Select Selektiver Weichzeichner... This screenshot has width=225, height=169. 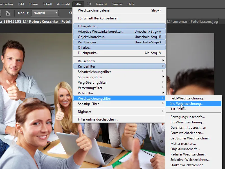pos(193,159)
